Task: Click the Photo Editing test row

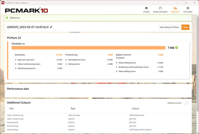Action: 13,126
